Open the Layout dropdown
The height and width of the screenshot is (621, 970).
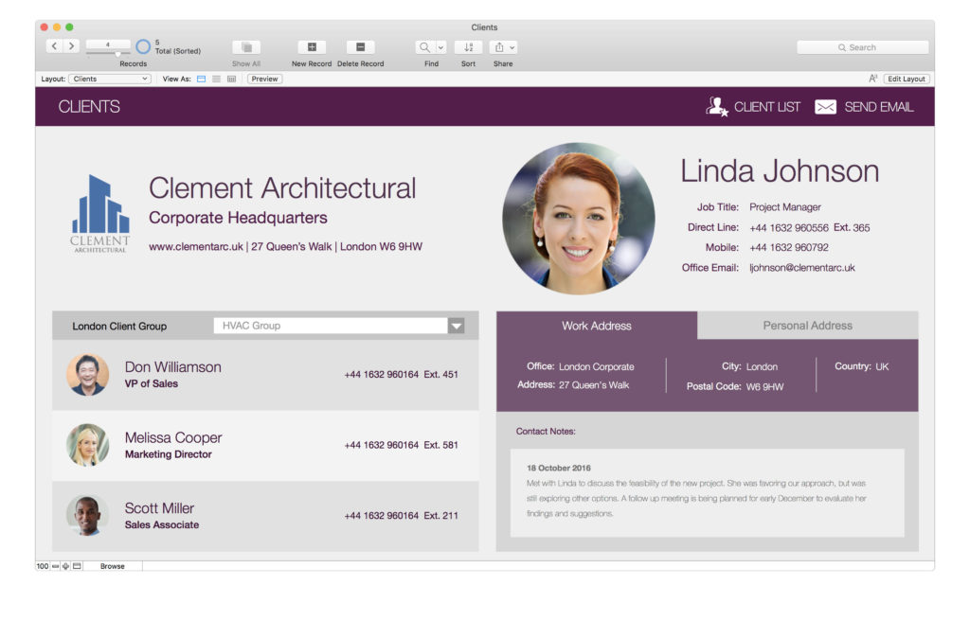[108, 79]
